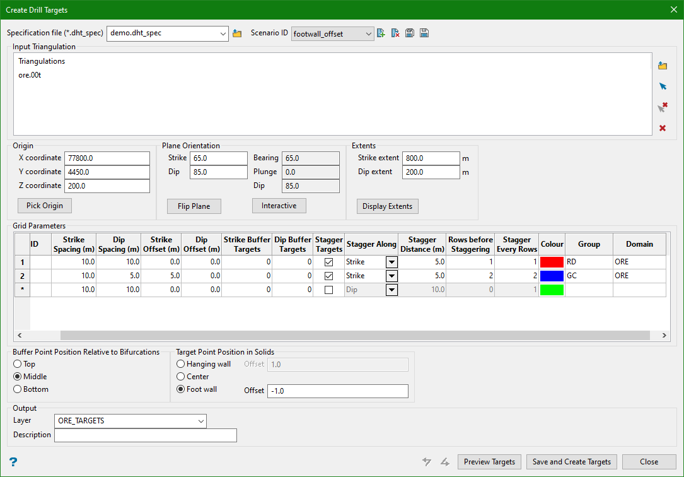The image size is (684, 477).
Task: Click the red colour swatch in row 1
Action: [552, 262]
